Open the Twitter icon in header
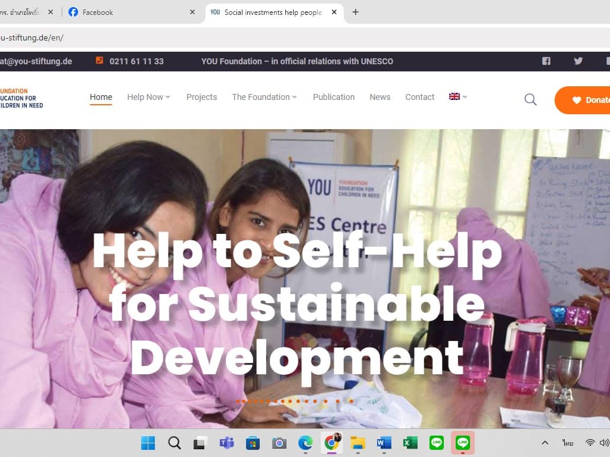Image resolution: width=610 pixels, height=457 pixels. 578,61
